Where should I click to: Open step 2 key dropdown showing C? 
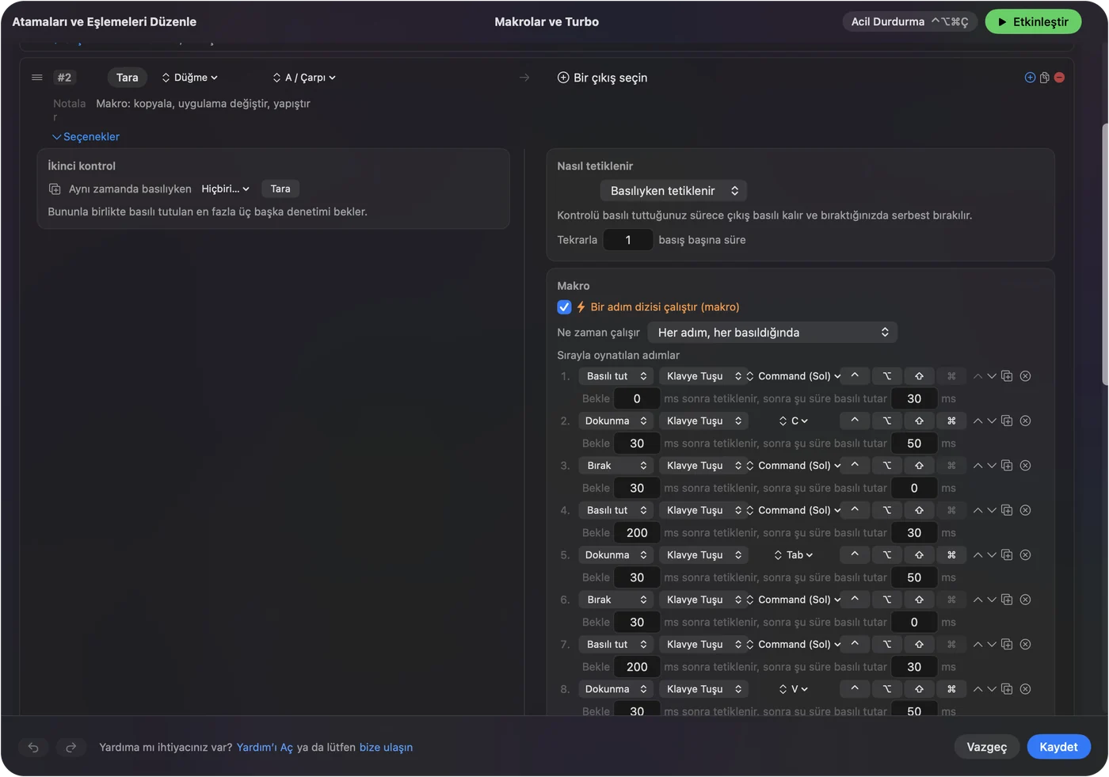(794, 421)
